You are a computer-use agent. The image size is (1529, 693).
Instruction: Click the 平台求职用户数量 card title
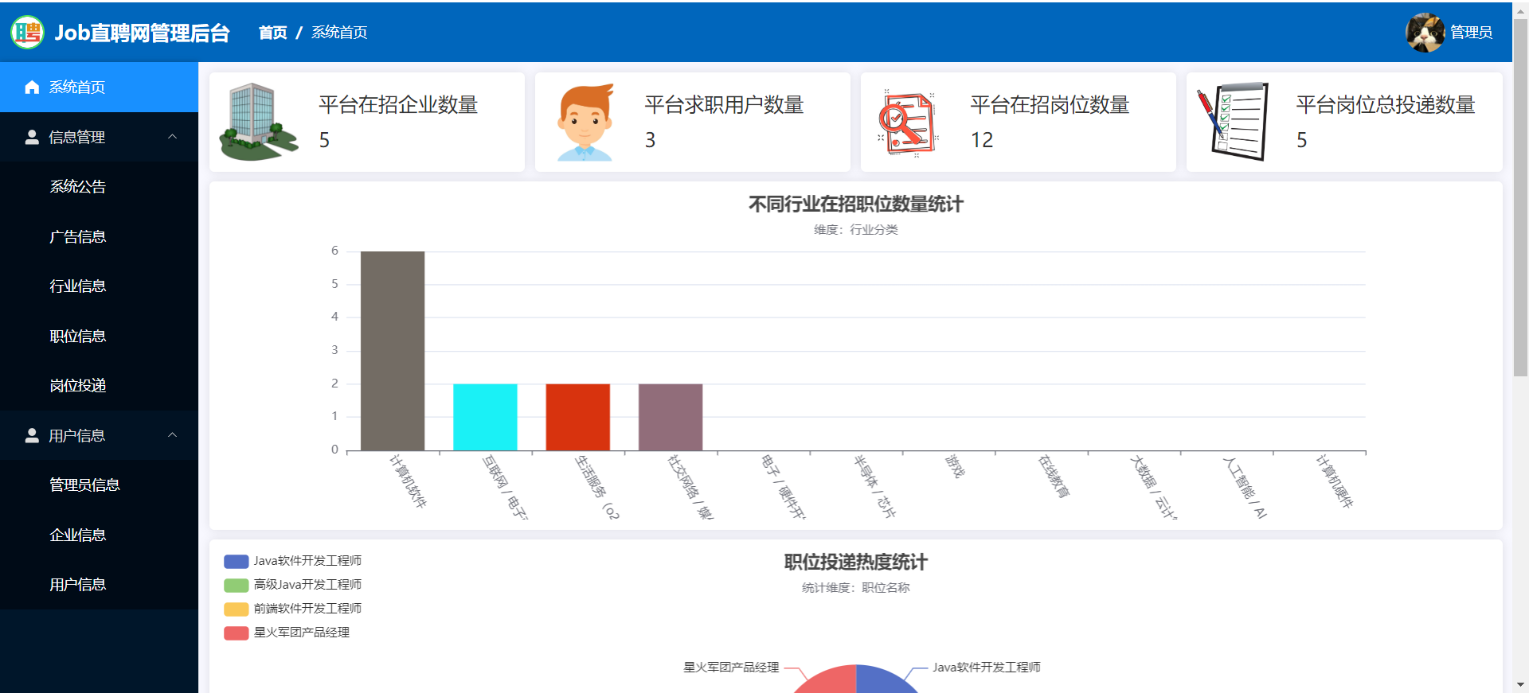pos(724,105)
